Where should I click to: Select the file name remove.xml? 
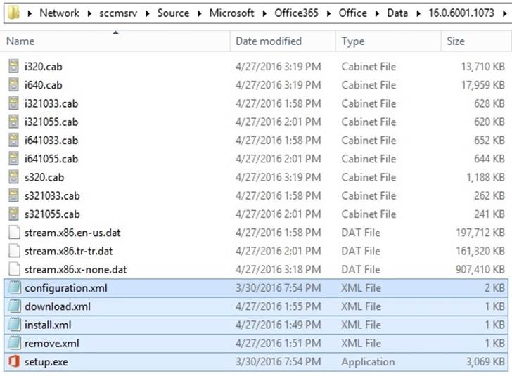(52, 344)
